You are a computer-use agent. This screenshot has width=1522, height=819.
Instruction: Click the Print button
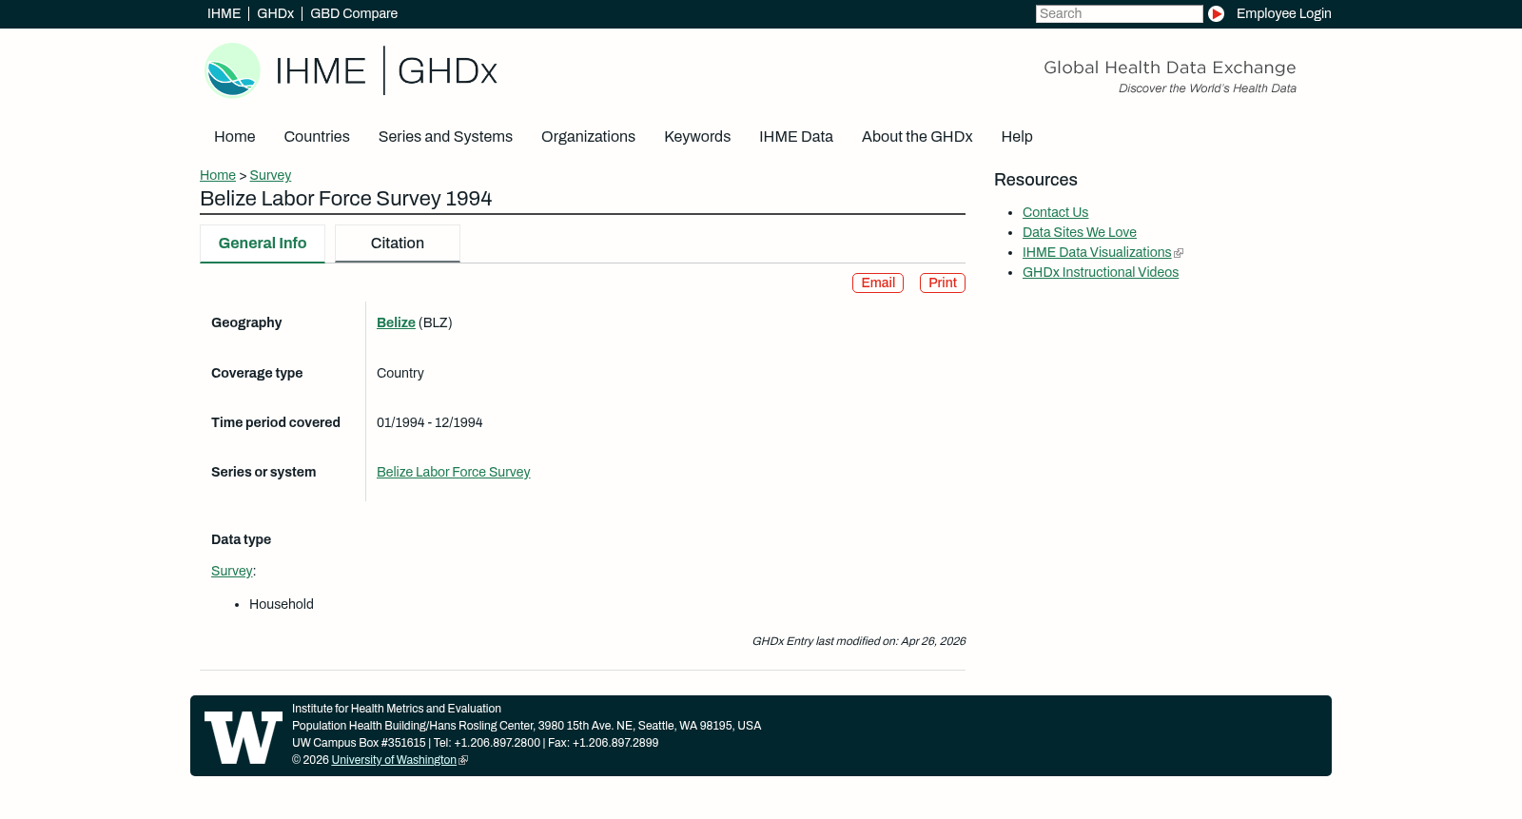pyautogui.click(x=943, y=283)
